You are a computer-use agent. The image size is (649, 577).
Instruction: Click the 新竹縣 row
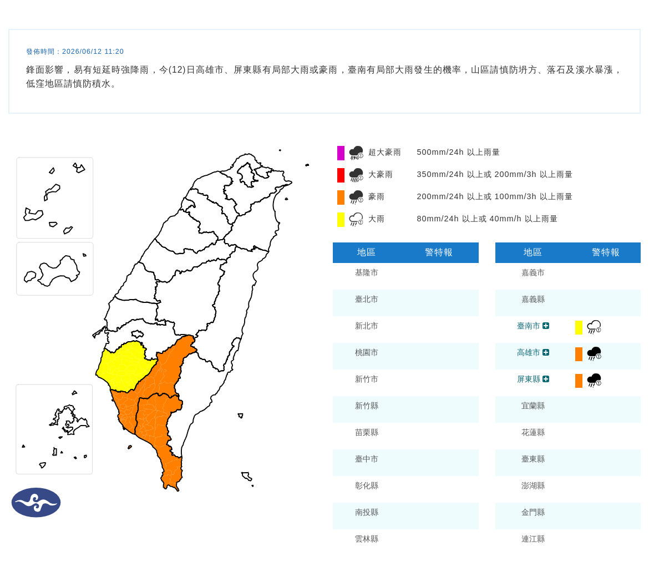tap(405, 409)
